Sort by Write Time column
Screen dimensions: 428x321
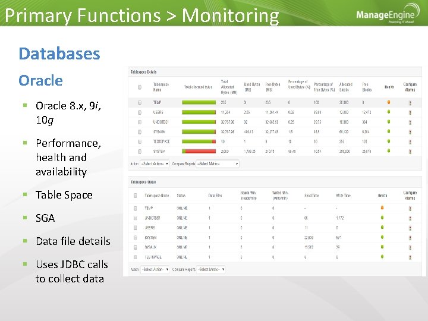pyautogui.click(x=344, y=196)
